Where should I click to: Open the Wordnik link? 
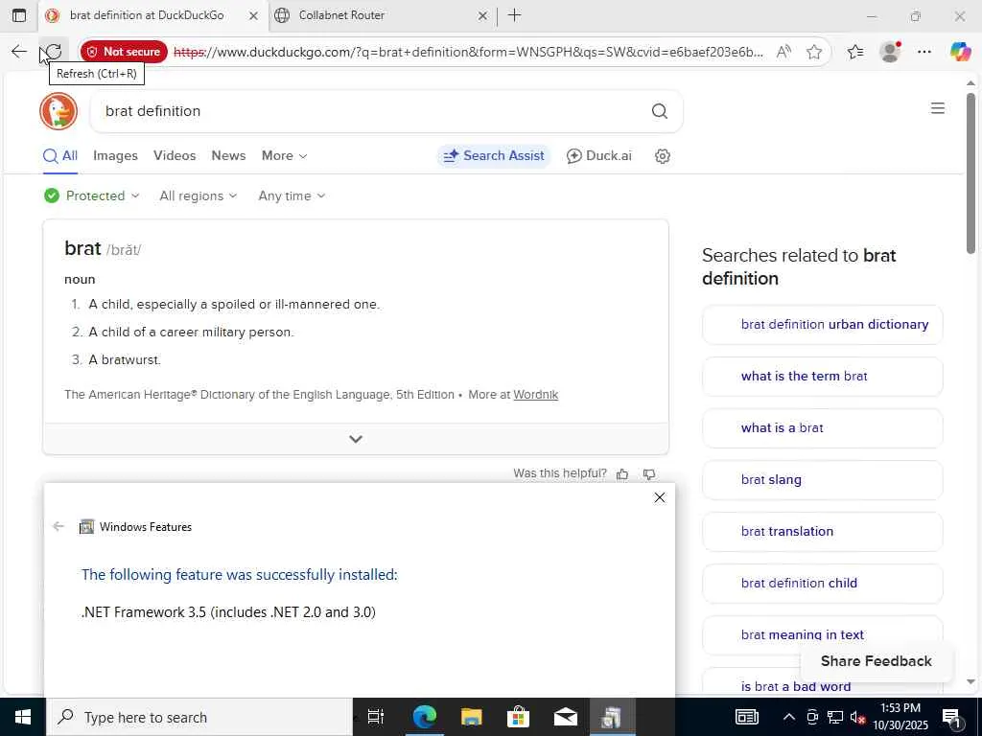click(535, 395)
